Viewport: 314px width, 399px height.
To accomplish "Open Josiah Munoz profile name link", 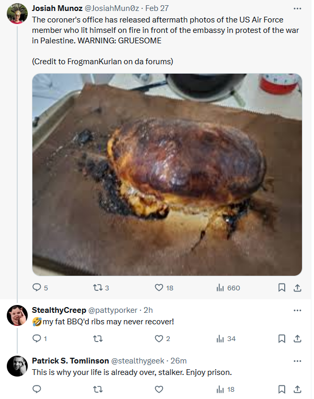I will (x=57, y=8).
